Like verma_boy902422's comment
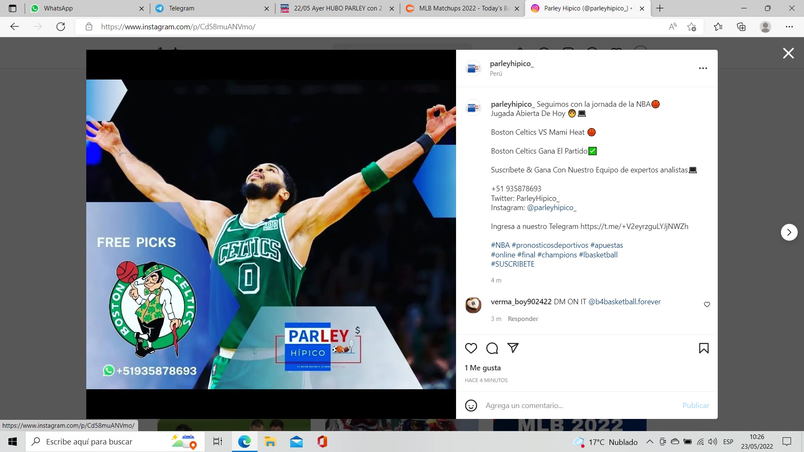This screenshot has height=452, width=804. coord(707,304)
